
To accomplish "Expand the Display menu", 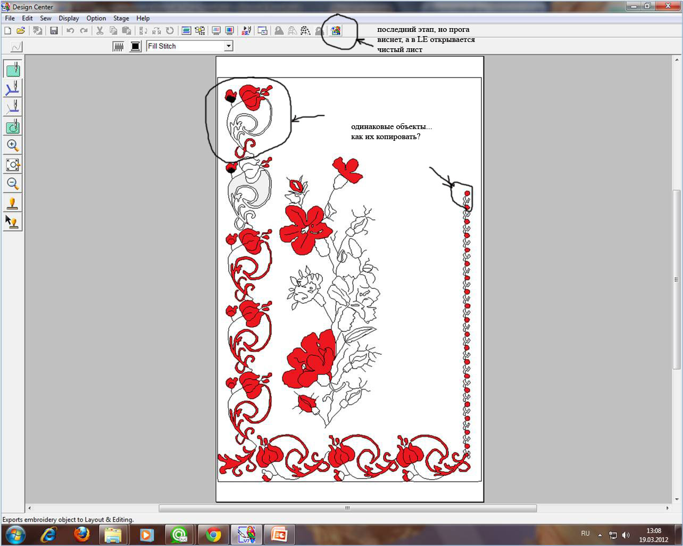I will pyautogui.click(x=69, y=18).
